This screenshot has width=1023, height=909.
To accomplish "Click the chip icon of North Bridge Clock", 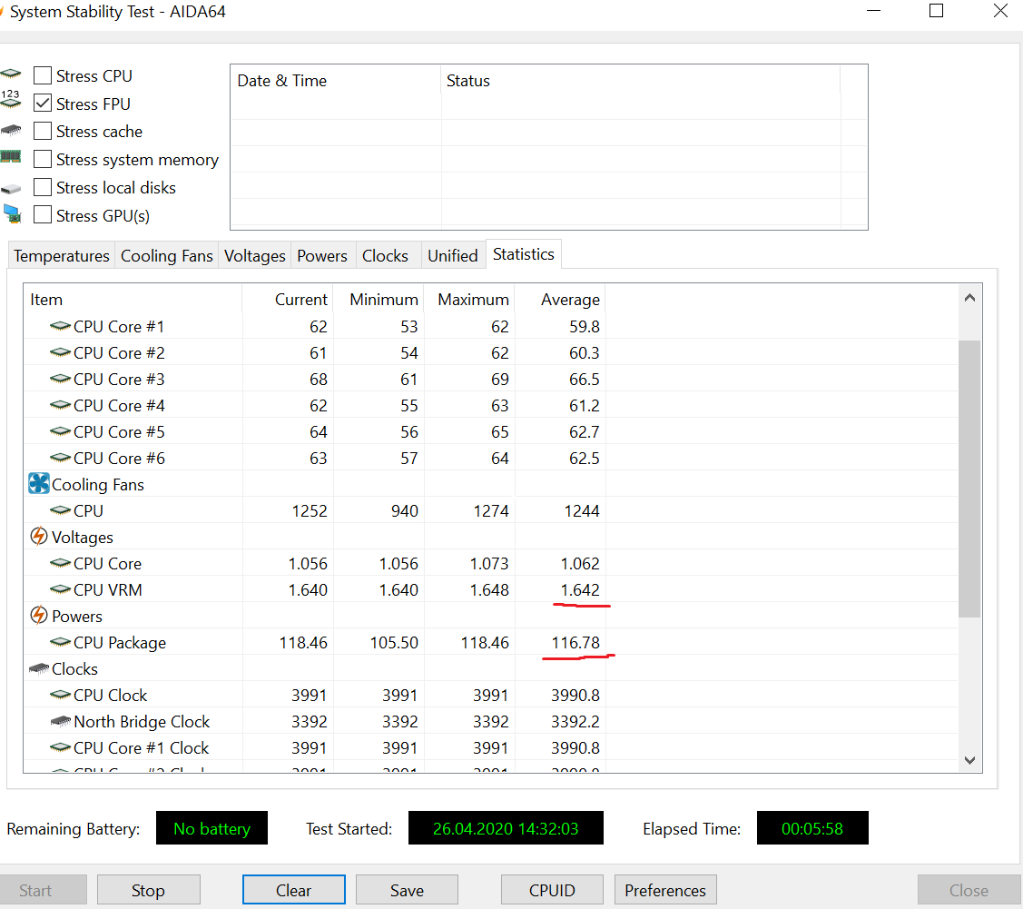I will pyautogui.click(x=60, y=721).
